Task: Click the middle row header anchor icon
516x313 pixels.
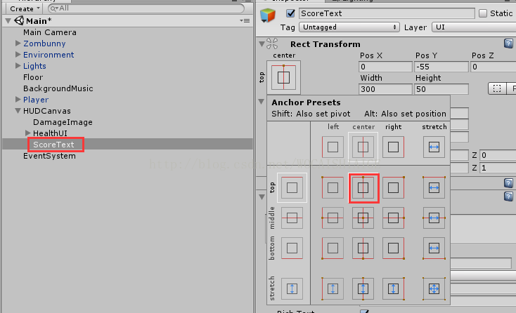Action: [x=292, y=218]
